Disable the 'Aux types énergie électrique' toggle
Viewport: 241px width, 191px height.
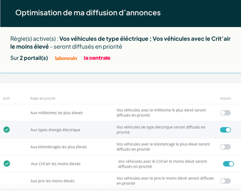pos(225,130)
